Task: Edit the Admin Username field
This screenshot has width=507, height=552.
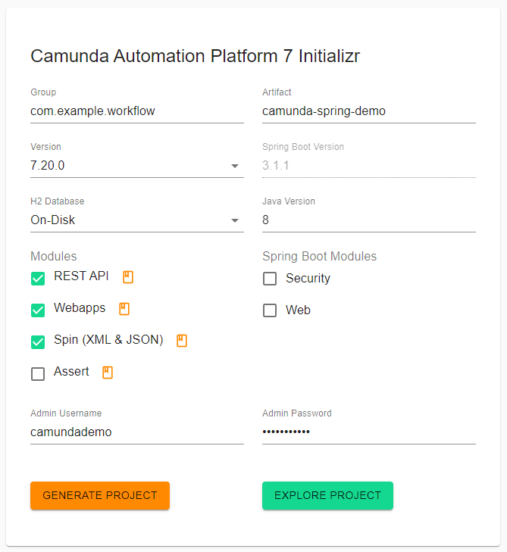Action: pyautogui.click(x=137, y=432)
